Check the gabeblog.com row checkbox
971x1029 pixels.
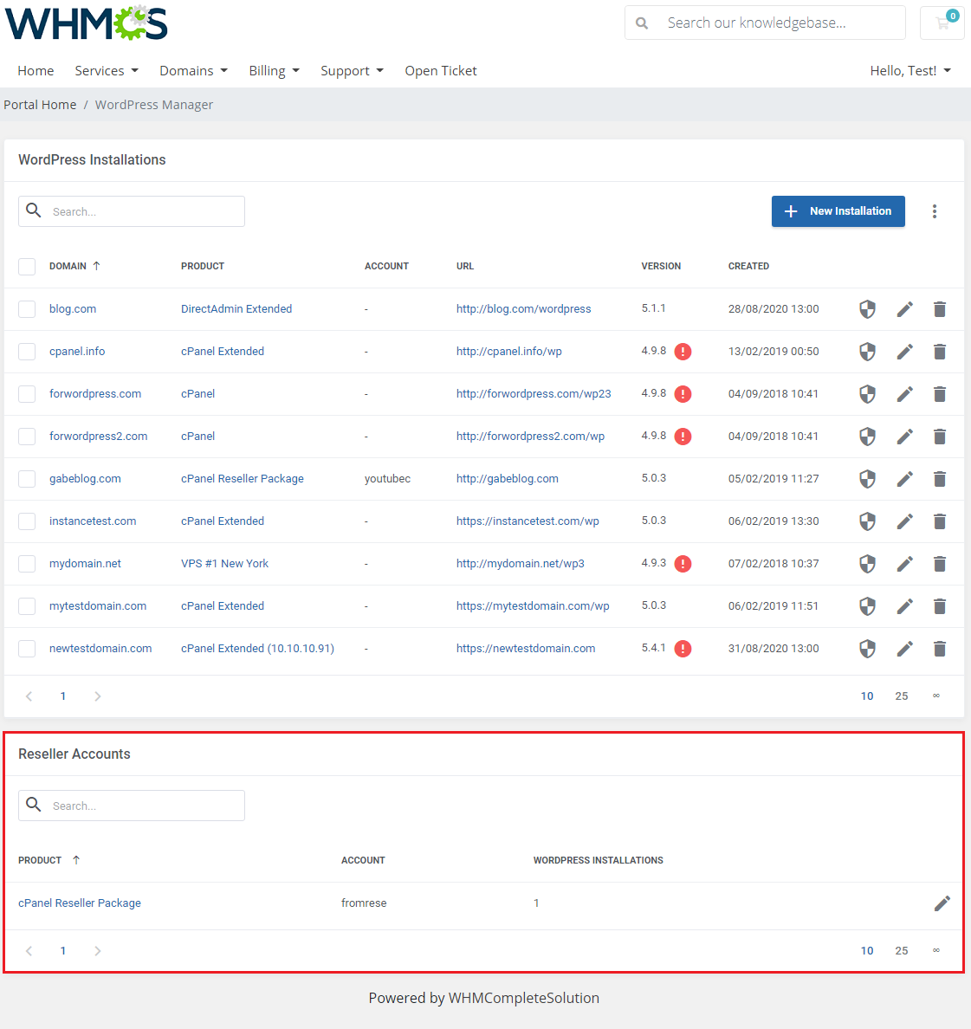point(27,479)
